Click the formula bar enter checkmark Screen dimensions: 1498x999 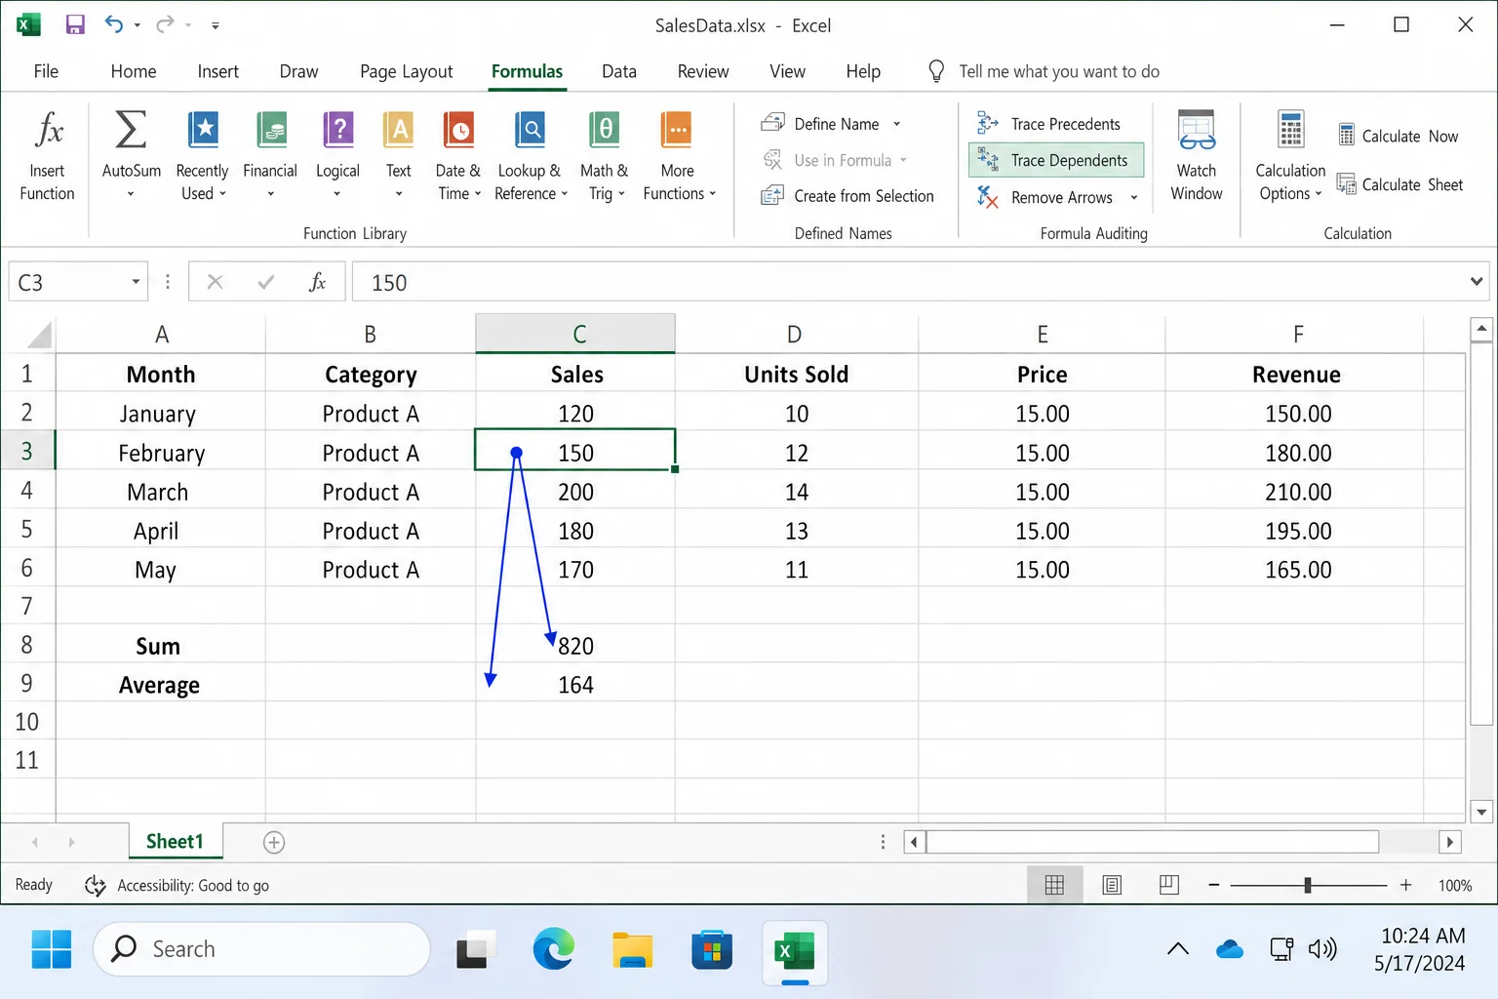[265, 282]
